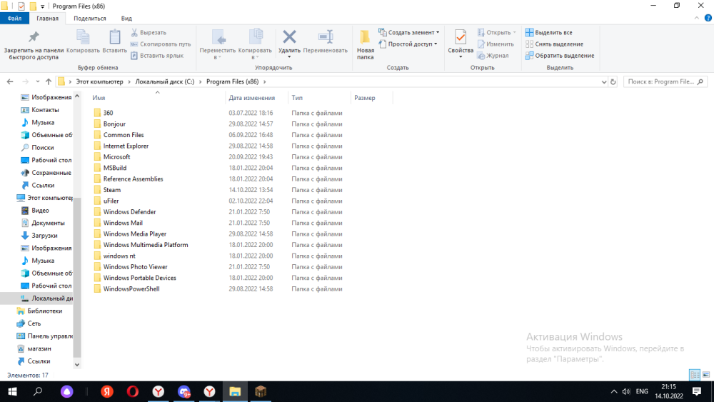The image size is (714, 402).
Task: Select the Steam folder
Action: [x=111, y=190]
